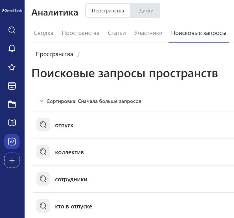Open notifications bell in sidebar
The image size is (234, 218).
(12, 49)
